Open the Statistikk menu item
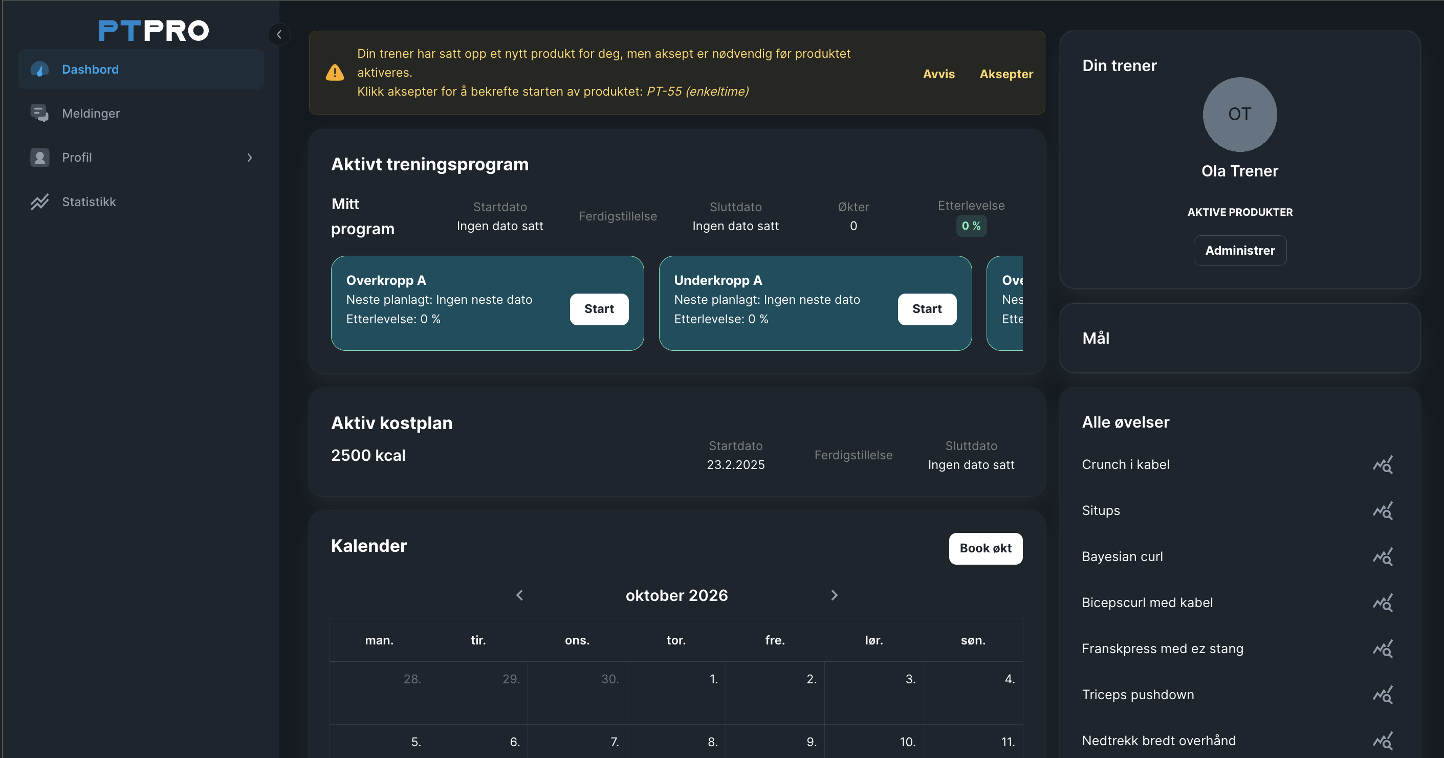This screenshot has width=1444, height=758. click(141, 202)
